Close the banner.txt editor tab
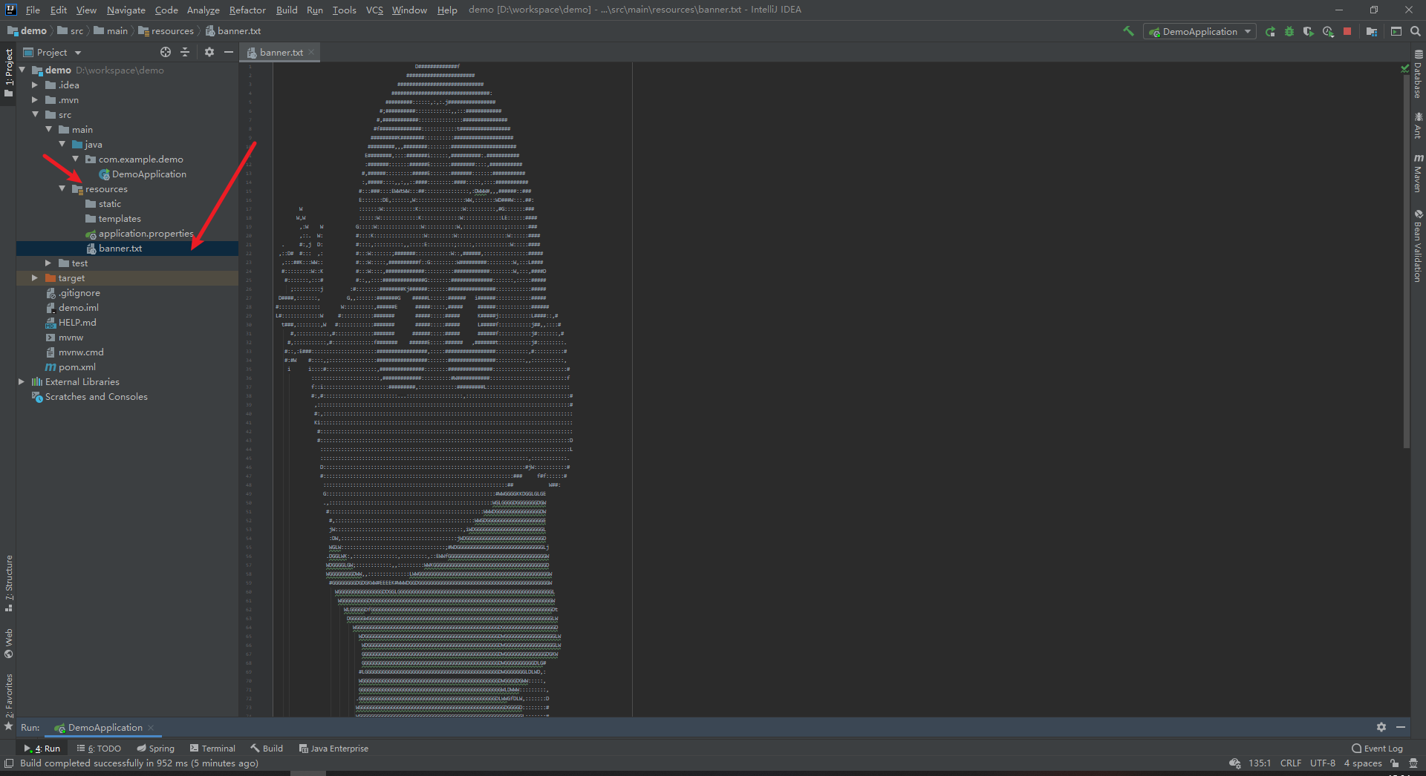Image resolution: width=1426 pixels, height=776 pixels. pos(311,52)
